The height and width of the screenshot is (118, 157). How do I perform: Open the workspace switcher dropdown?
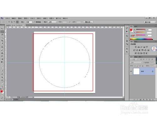(x=150, y=22)
